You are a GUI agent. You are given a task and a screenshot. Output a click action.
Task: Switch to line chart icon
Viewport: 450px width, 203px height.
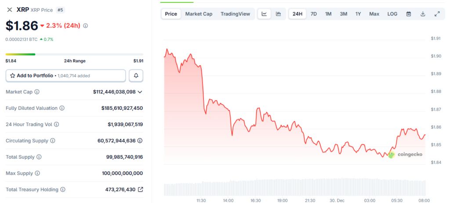pyautogui.click(x=264, y=14)
